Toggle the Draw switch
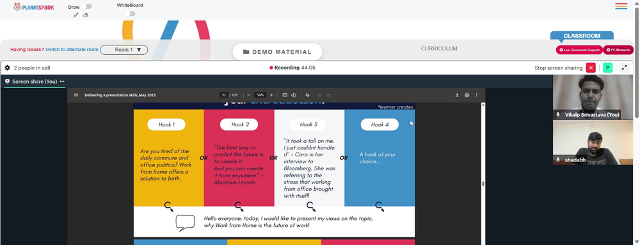 [x=86, y=6]
